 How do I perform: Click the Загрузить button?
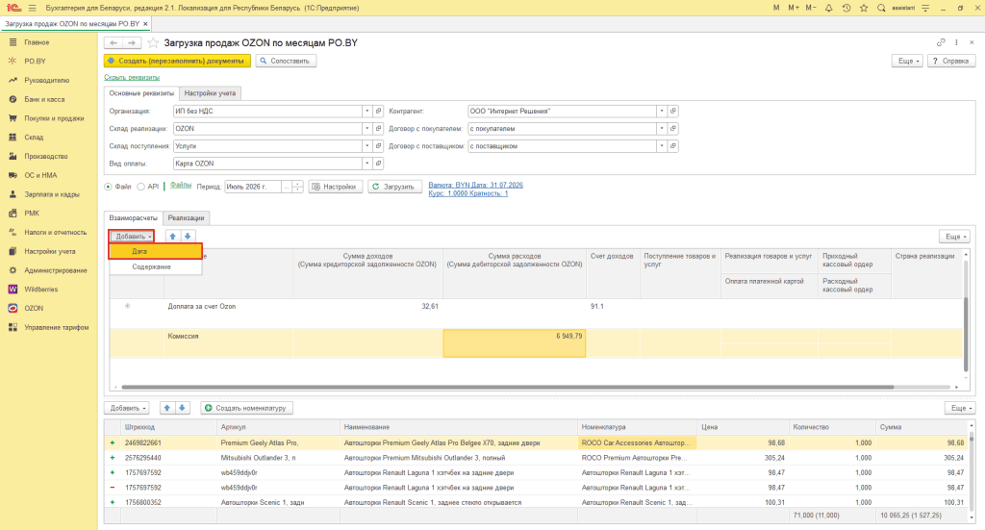point(394,187)
